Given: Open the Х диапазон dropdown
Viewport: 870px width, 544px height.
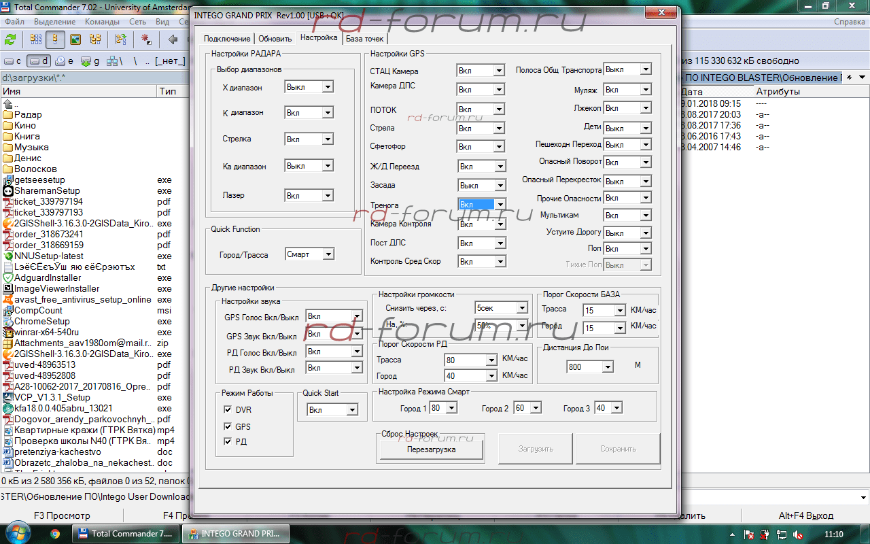Looking at the screenshot, I should coord(328,87).
